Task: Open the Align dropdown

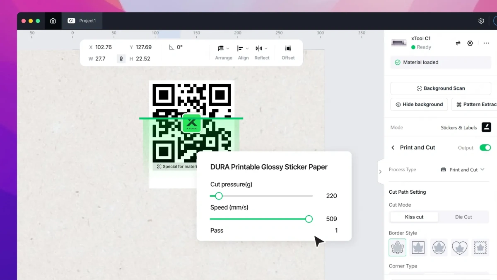Action: [243, 52]
